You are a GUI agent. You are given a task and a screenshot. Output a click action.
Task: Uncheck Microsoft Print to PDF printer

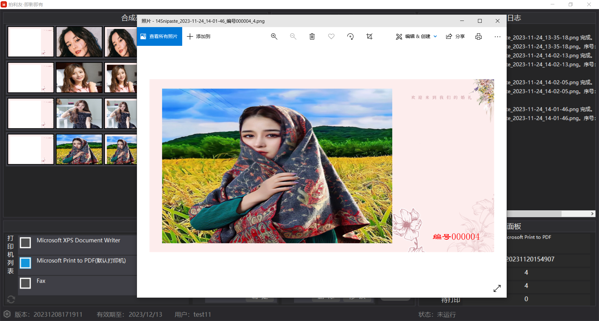[x=25, y=263]
